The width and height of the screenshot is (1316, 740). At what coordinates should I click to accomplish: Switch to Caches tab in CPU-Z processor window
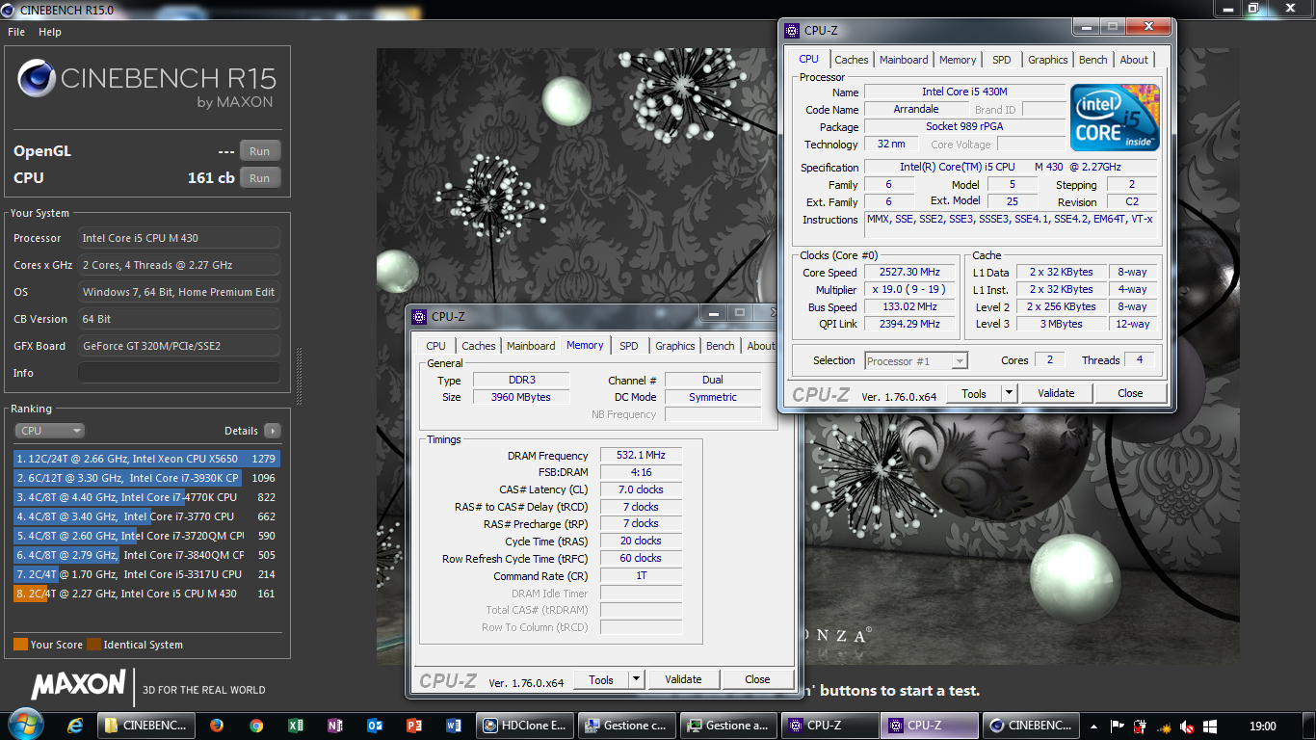(852, 60)
